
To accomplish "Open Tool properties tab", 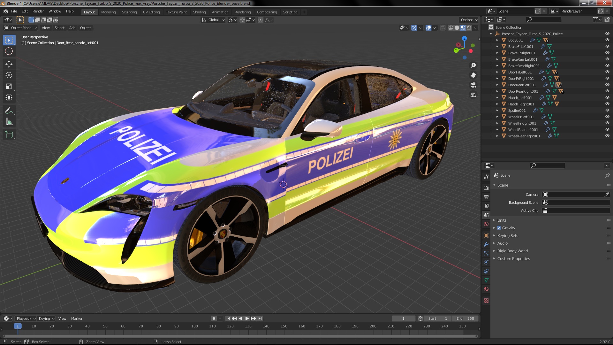I will point(486,176).
